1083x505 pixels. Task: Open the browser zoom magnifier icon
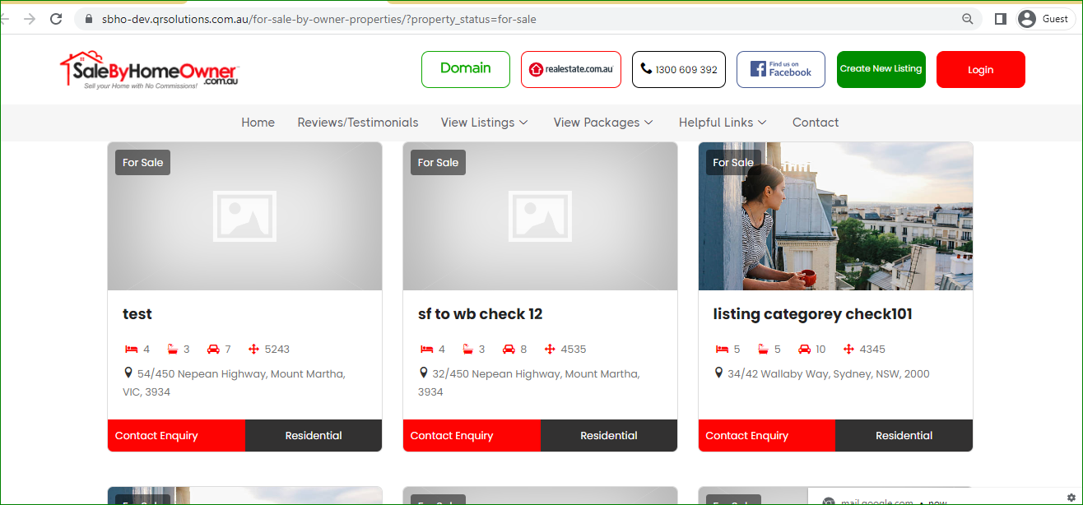(x=968, y=19)
